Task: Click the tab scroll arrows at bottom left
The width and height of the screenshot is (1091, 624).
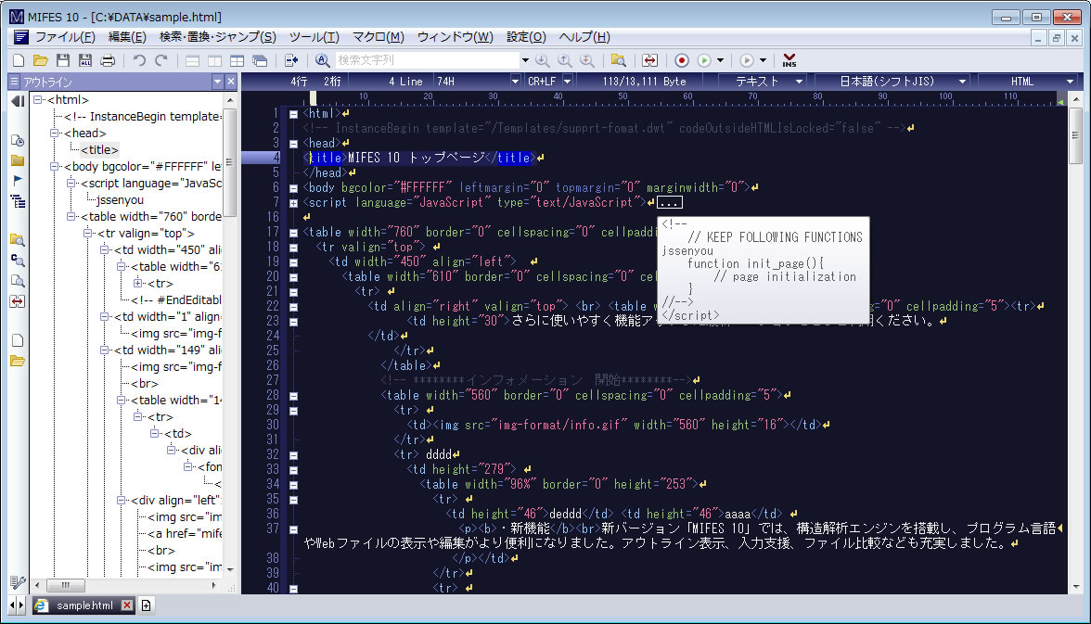Action: tap(18, 605)
